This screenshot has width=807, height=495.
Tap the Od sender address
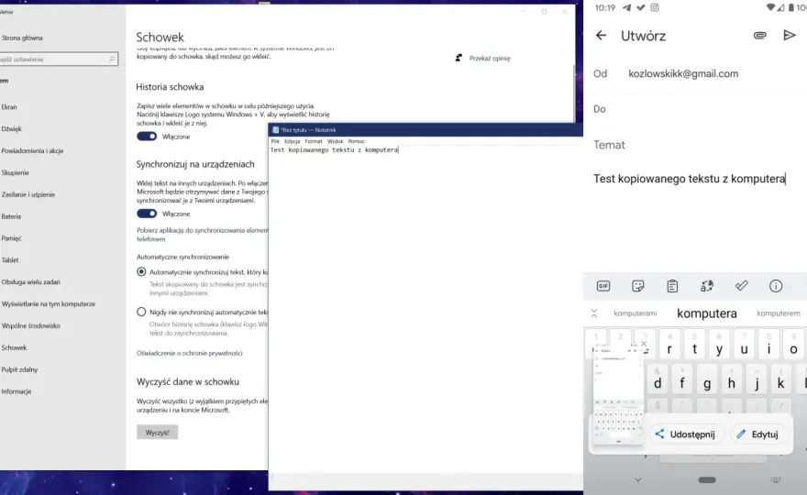pyautogui.click(x=683, y=73)
